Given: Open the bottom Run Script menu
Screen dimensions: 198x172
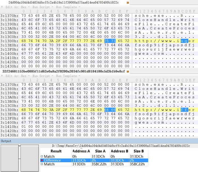Looking at the screenshot, I should [x=43, y=76].
